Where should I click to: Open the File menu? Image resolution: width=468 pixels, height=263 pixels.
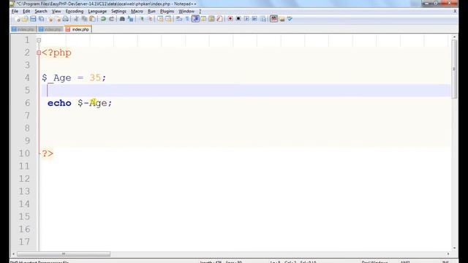pyautogui.click(x=15, y=12)
